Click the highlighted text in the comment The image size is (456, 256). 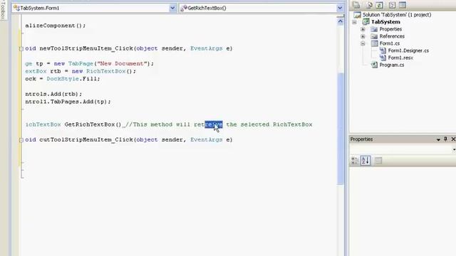(214, 124)
